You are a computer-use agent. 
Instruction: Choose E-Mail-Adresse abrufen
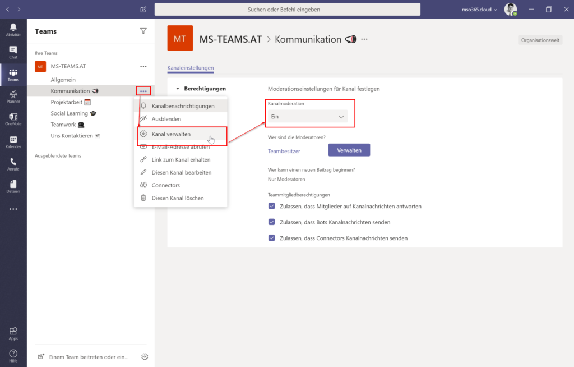coord(181,147)
